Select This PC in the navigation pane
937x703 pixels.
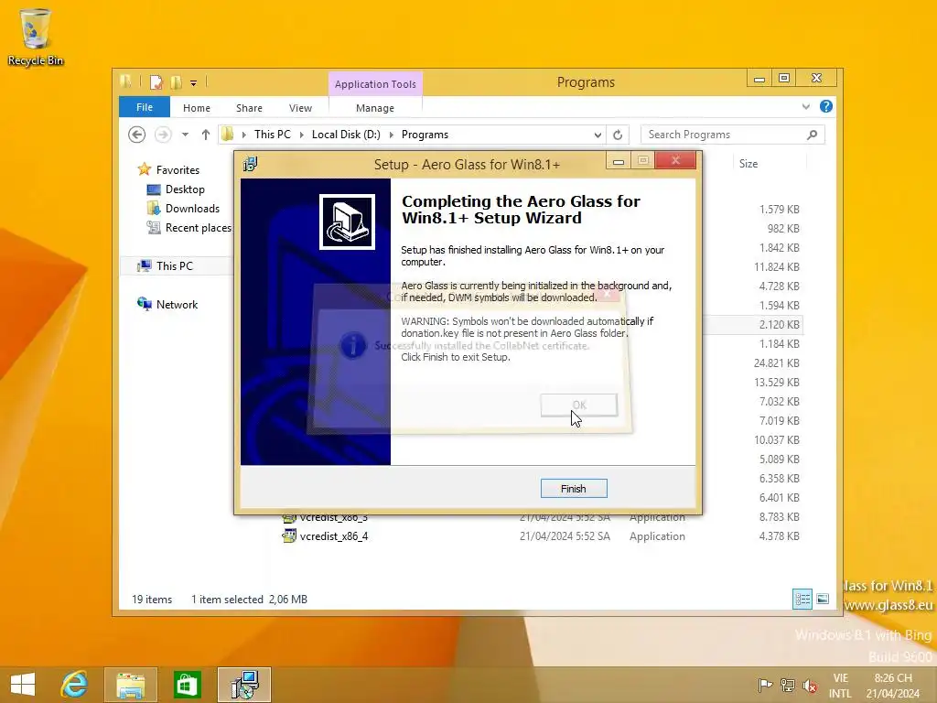(x=175, y=266)
